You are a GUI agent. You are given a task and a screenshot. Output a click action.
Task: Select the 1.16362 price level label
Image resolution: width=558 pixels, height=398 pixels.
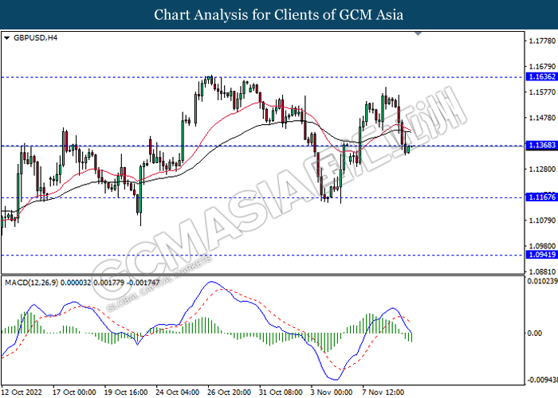coord(542,76)
